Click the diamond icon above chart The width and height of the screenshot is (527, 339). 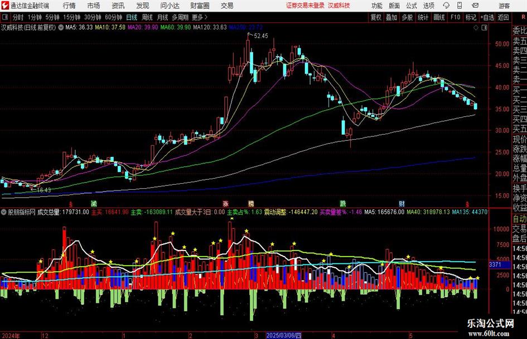click(x=476, y=27)
